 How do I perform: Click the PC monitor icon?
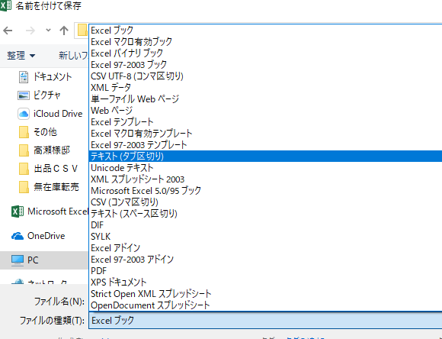coord(18,260)
